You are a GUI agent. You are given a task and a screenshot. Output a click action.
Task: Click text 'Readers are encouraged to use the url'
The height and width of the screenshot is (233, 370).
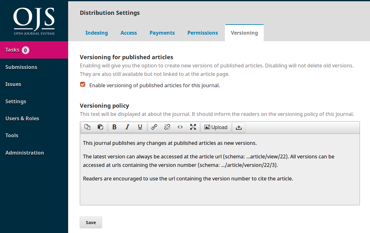tap(129, 179)
